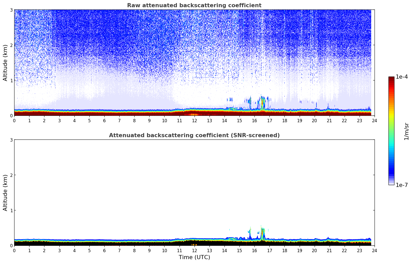Click the 'Time (UTC)' axis label

click(x=194, y=257)
